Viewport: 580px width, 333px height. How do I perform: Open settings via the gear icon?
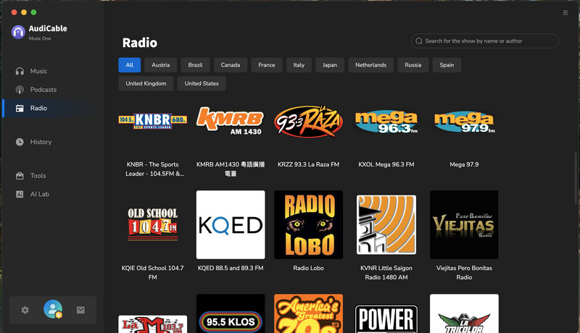click(x=25, y=310)
